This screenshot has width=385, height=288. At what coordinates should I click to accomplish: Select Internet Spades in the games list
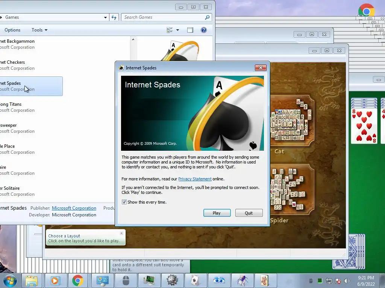(x=31, y=86)
